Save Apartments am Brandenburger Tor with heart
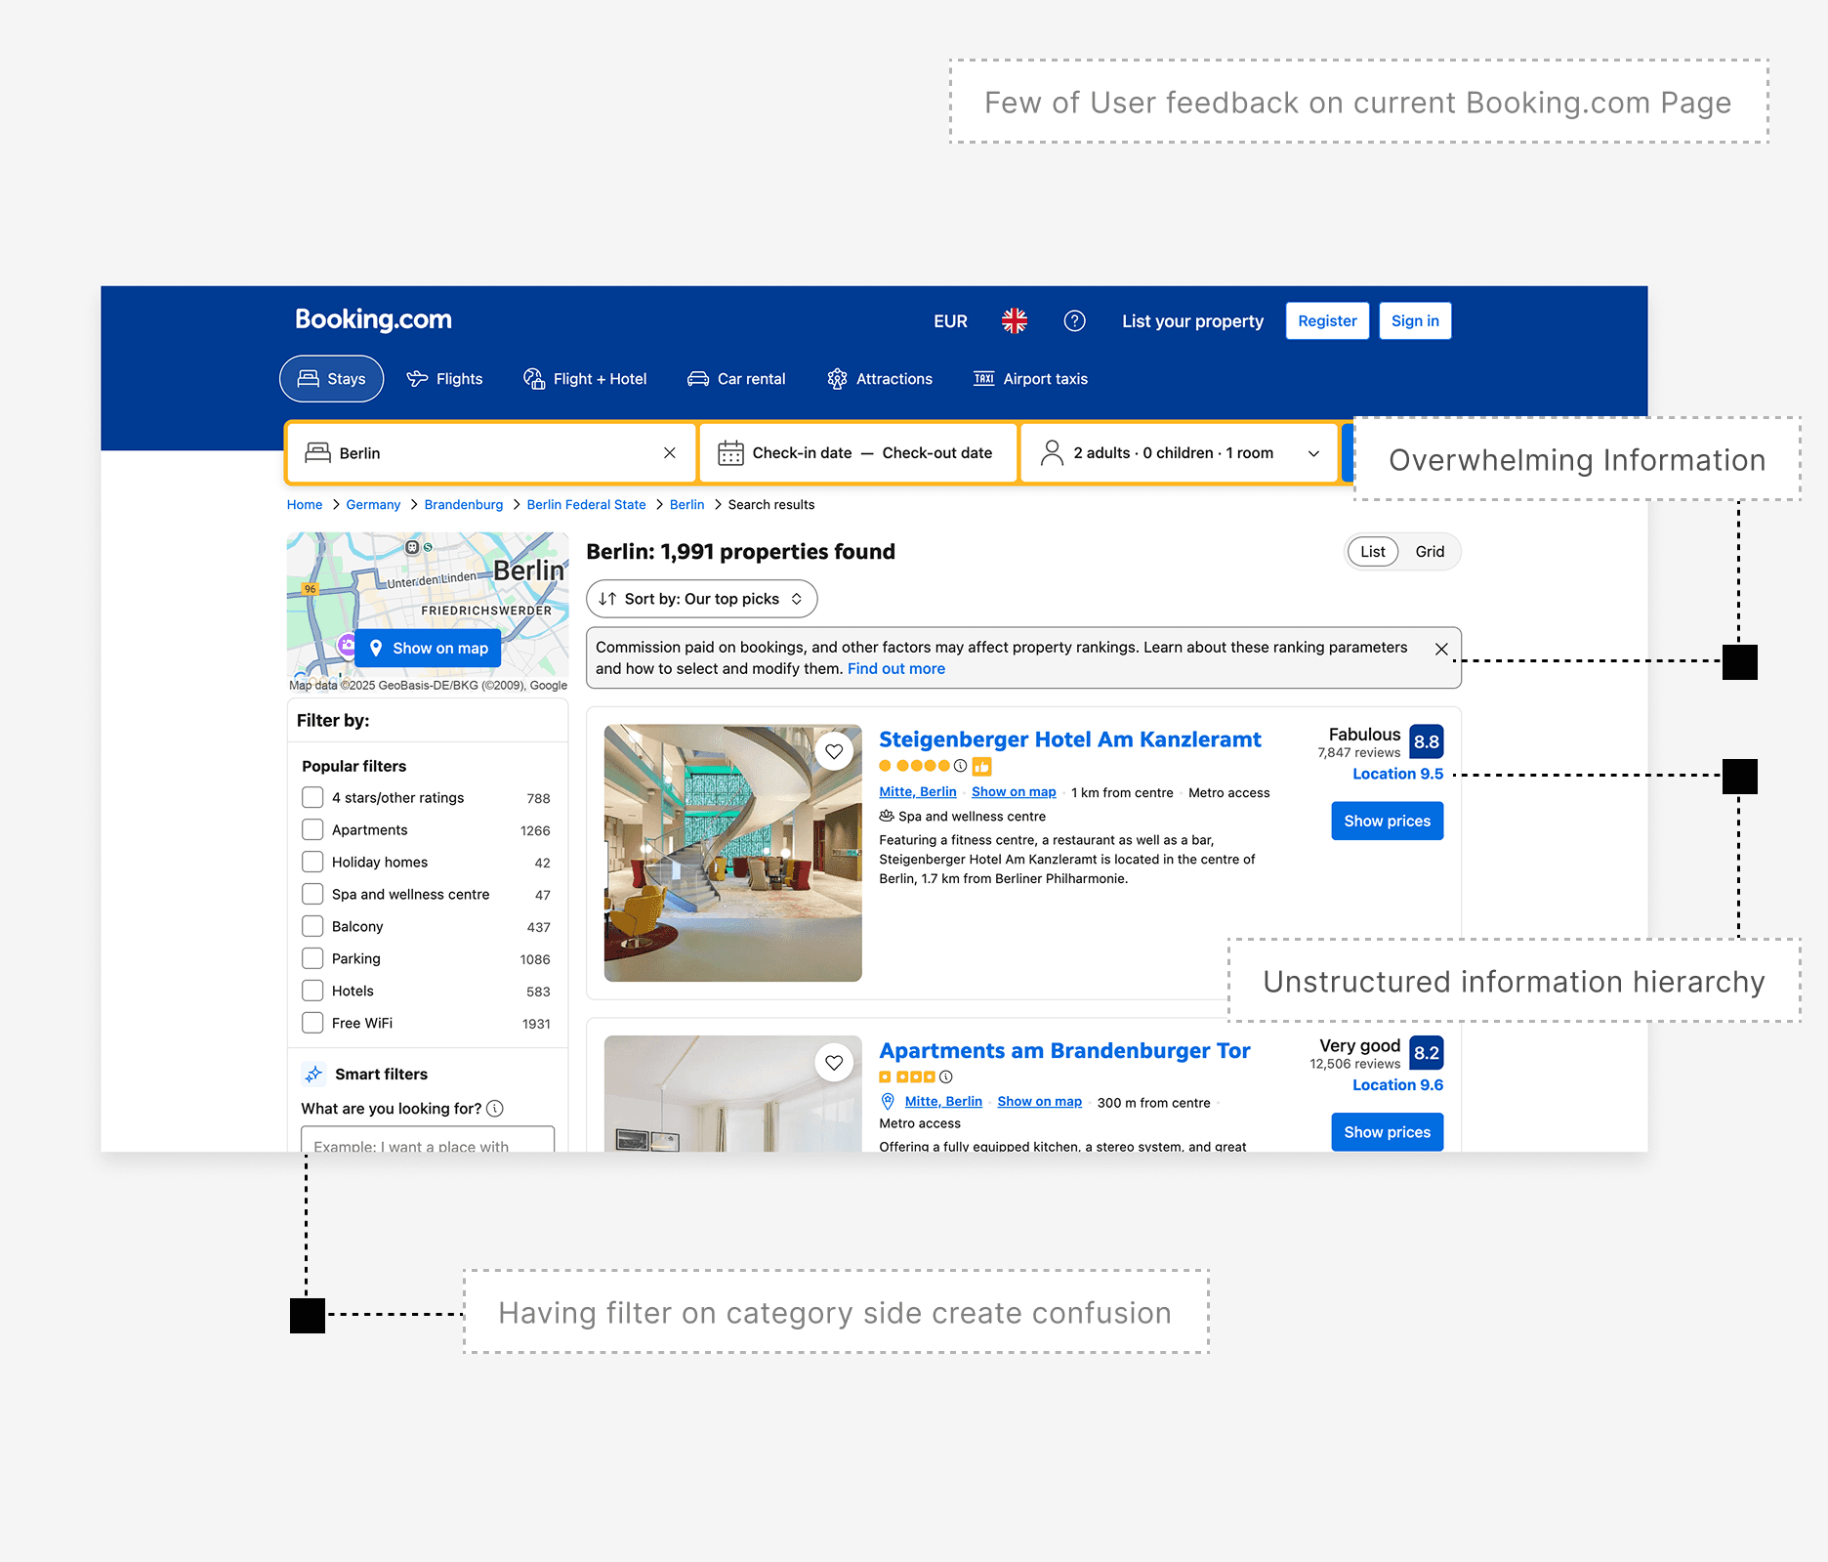This screenshot has width=1828, height=1562. point(834,1063)
